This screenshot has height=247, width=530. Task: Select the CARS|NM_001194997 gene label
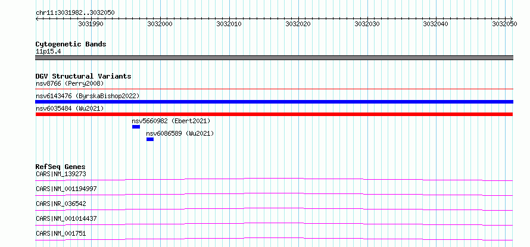tap(66, 189)
